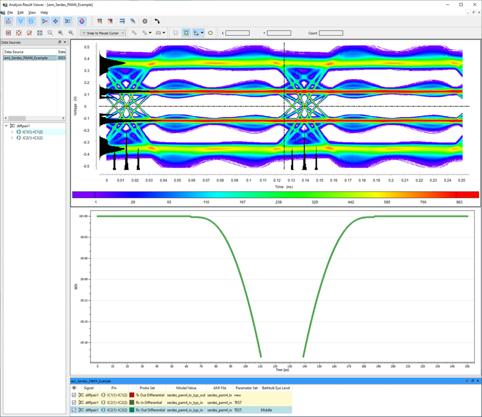Select the diffpair1 root tree item
The width and height of the screenshot is (482, 417).
pos(23,126)
